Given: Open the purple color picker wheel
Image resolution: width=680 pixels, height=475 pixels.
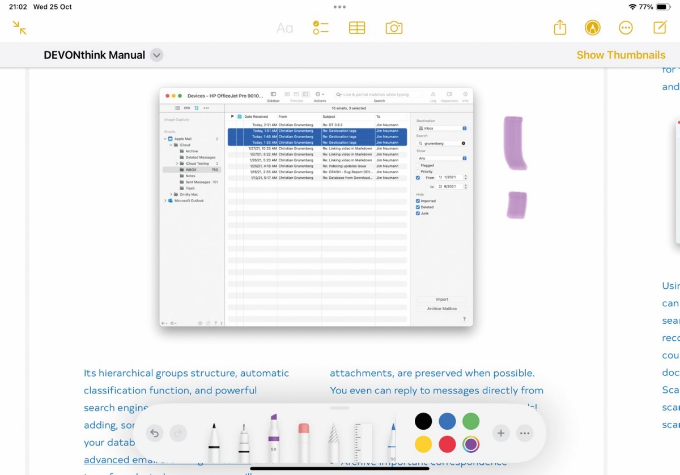Looking at the screenshot, I should pos(471,444).
